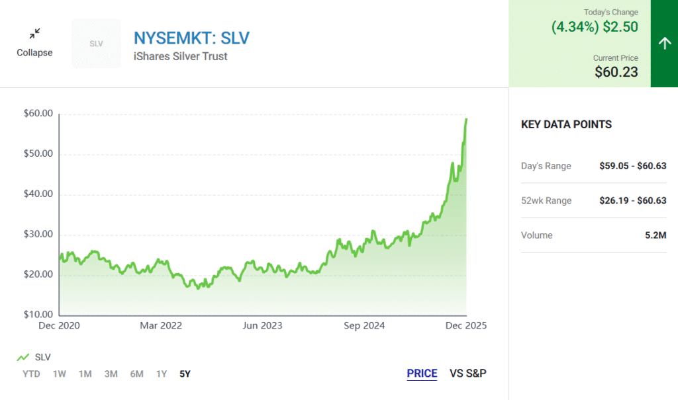Select the 5Y time range
678x400 pixels.
click(x=185, y=374)
